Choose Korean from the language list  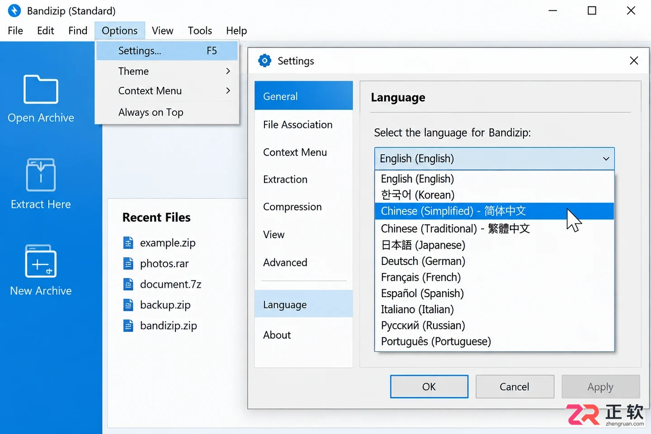tap(494, 195)
